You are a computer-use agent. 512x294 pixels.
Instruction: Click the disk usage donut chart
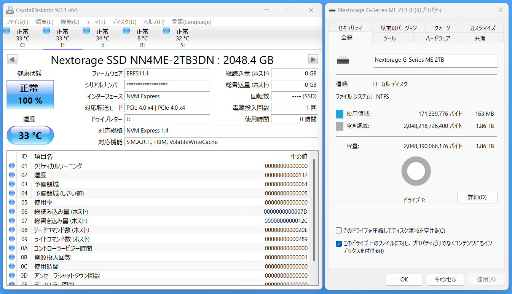coord(416,171)
